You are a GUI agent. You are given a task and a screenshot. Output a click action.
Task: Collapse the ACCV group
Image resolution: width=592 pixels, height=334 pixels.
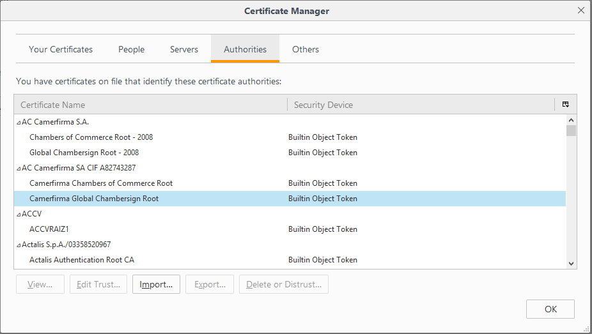click(19, 215)
